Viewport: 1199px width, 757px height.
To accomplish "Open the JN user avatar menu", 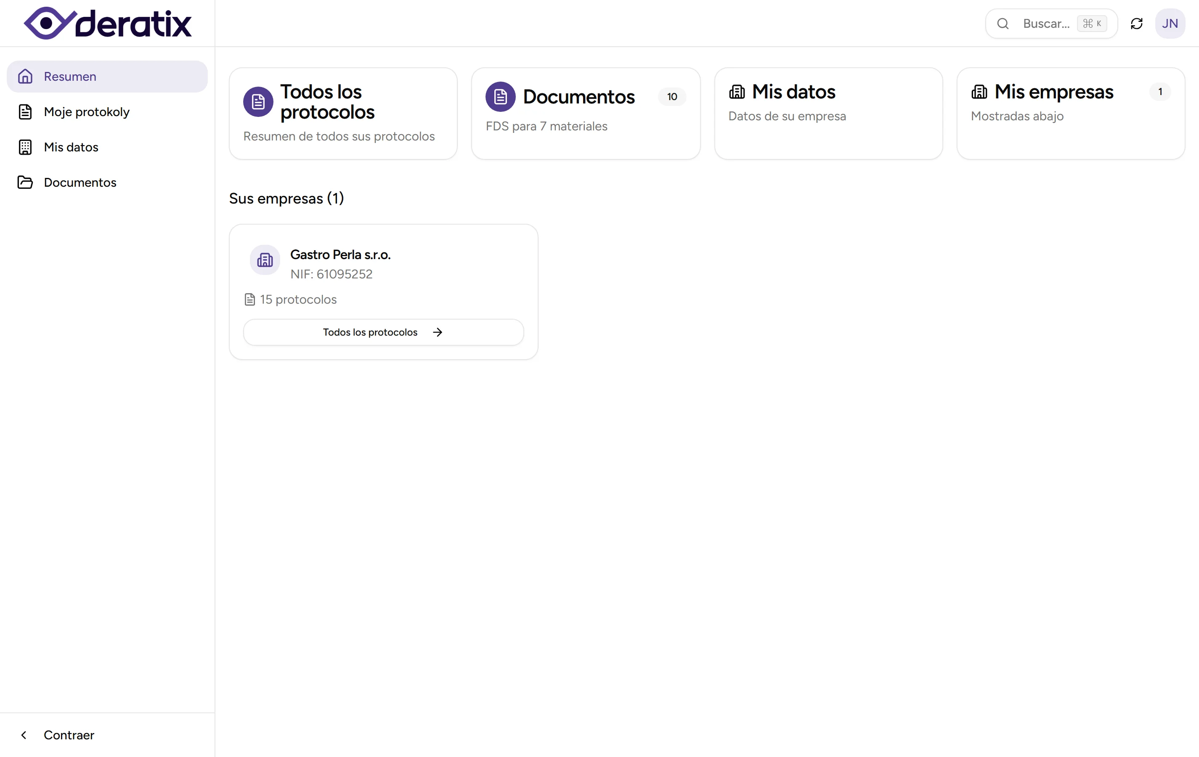I will click(1170, 24).
